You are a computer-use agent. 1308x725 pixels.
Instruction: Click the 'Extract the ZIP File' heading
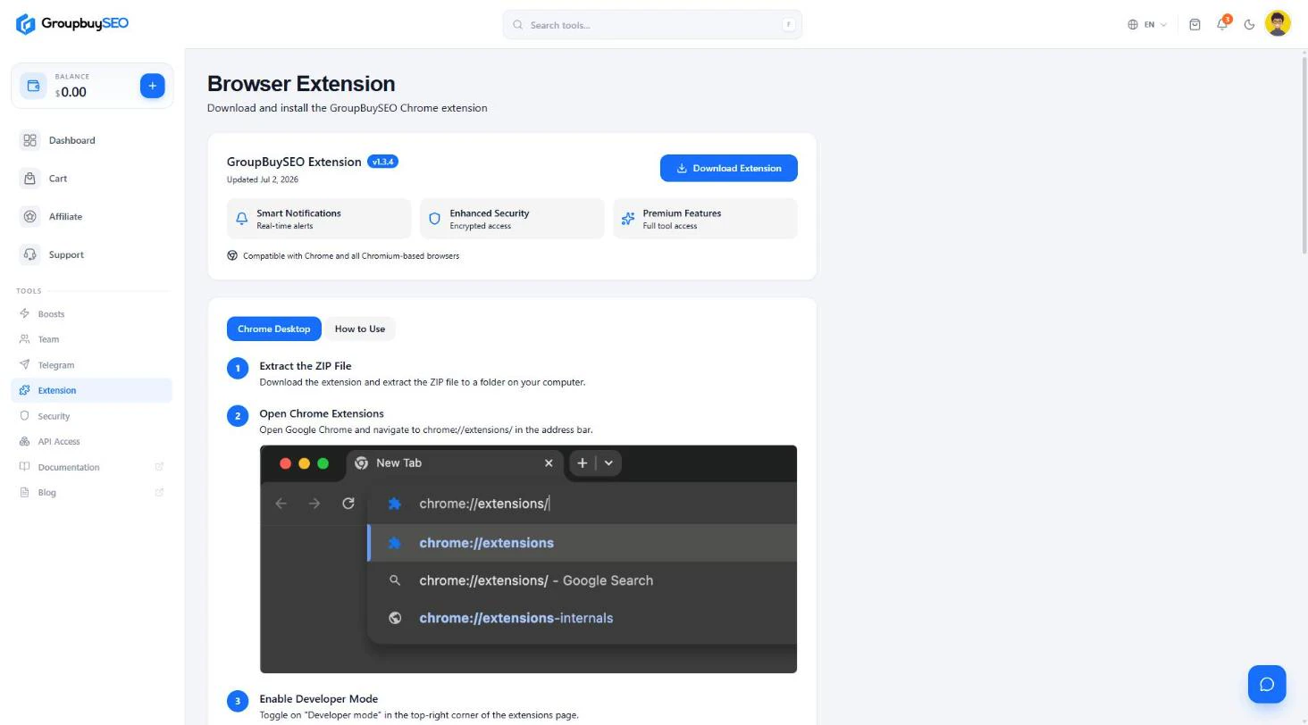pos(306,366)
